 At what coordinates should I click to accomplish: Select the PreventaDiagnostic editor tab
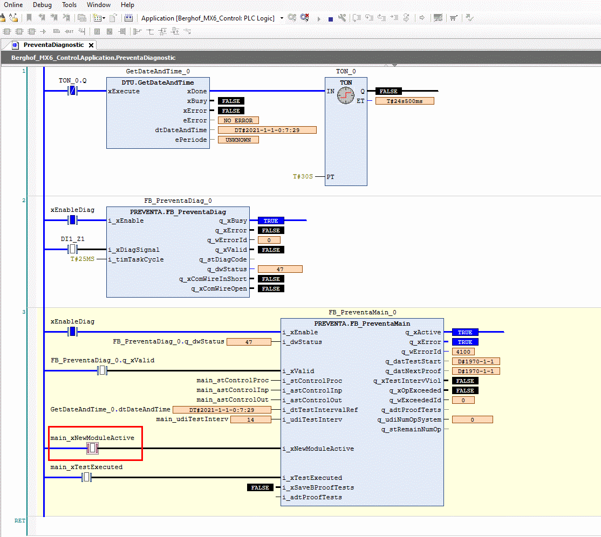click(x=53, y=45)
